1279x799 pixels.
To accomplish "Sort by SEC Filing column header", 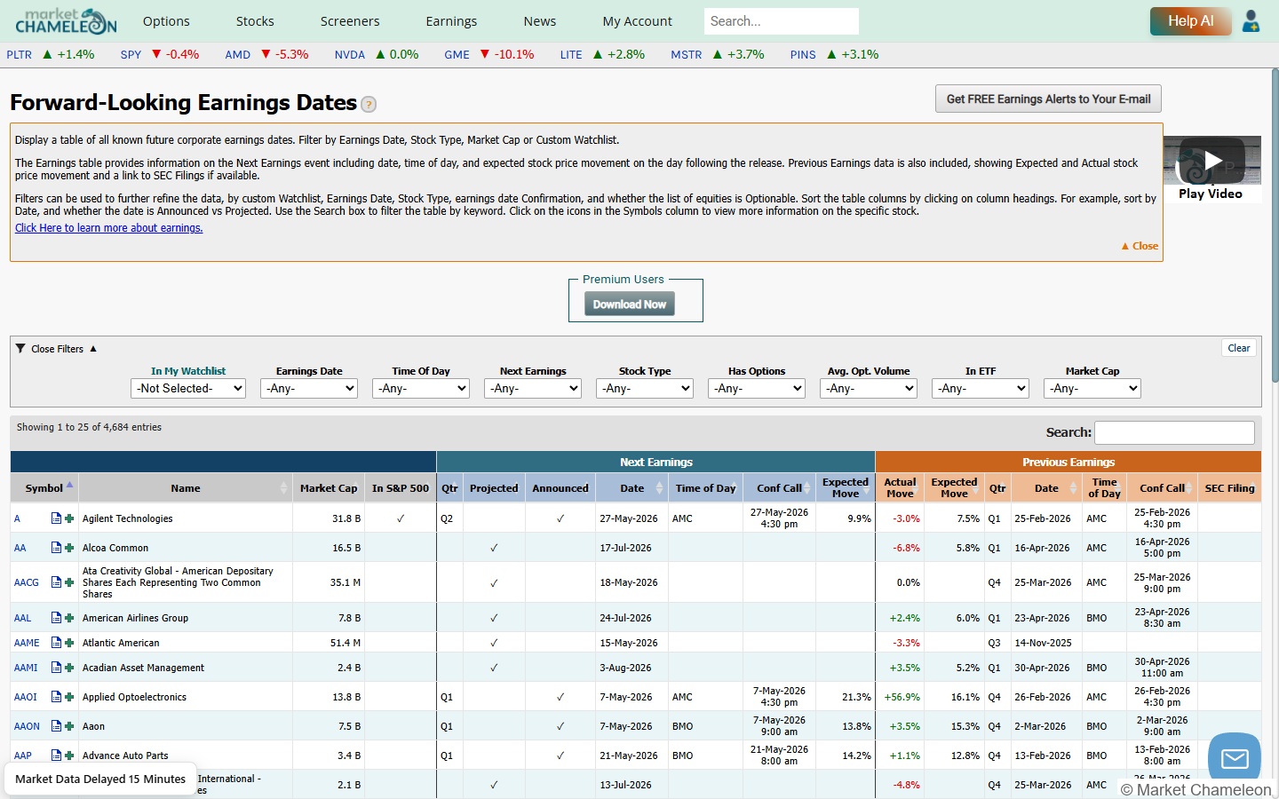I will tap(1229, 488).
